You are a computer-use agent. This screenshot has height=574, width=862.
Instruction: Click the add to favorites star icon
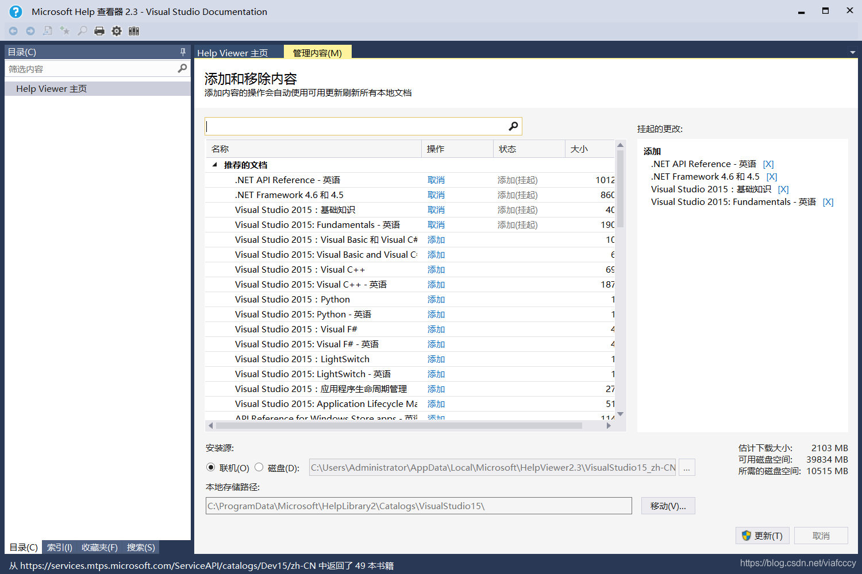tap(65, 31)
